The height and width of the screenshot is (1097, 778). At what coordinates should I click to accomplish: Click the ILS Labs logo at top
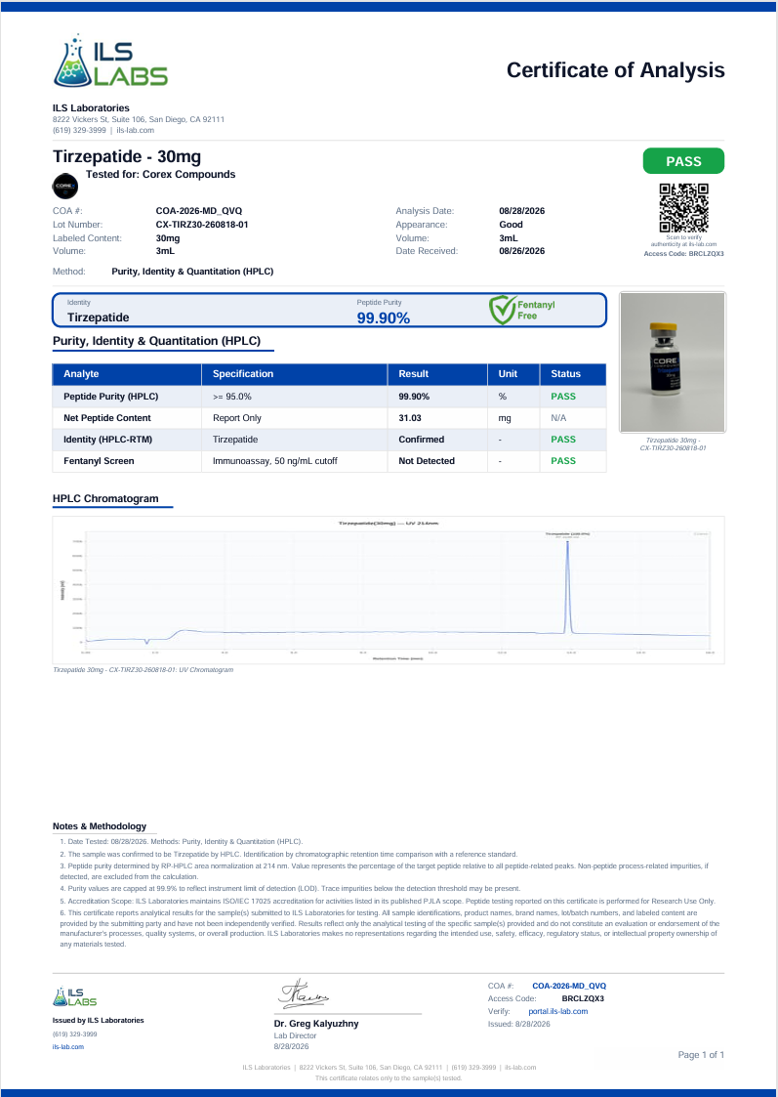[x=110, y=60]
